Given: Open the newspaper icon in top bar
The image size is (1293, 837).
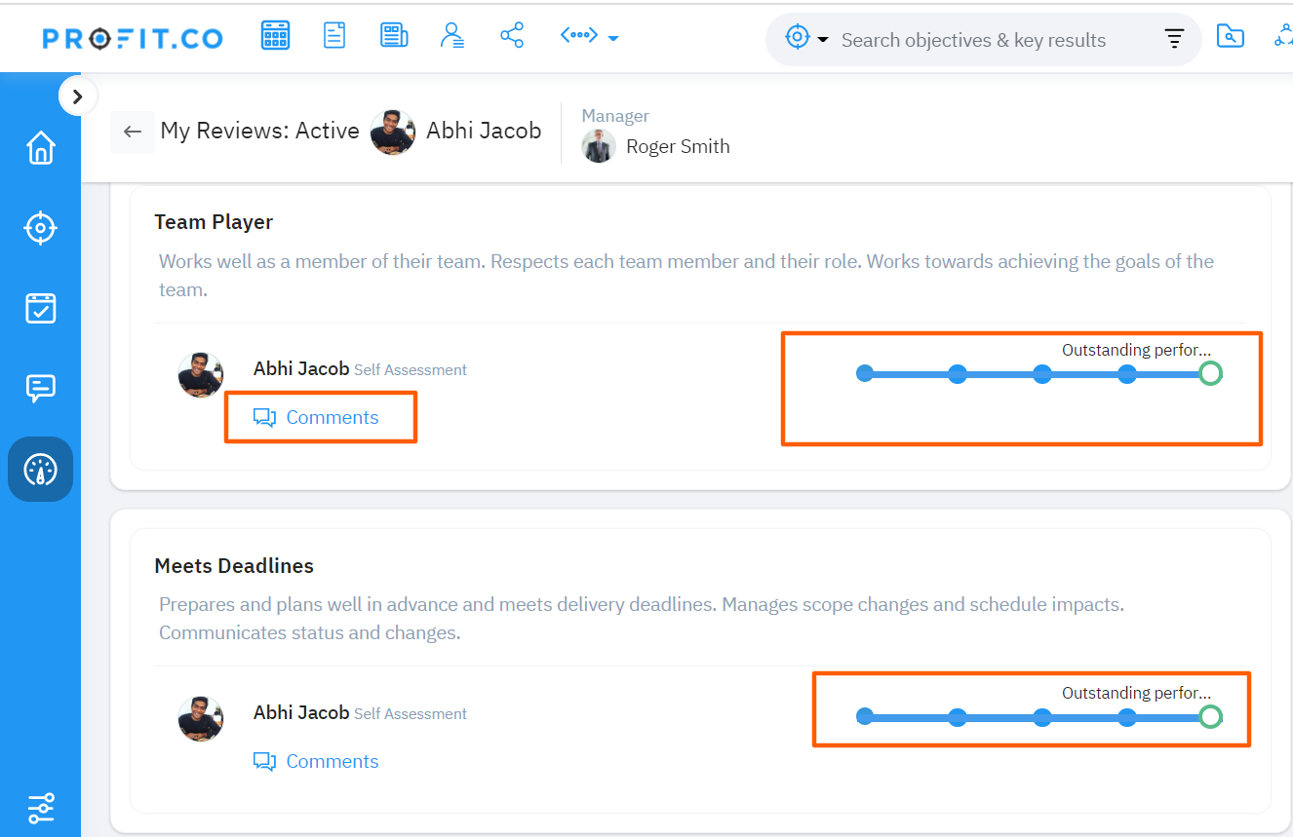Looking at the screenshot, I should pos(394,36).
